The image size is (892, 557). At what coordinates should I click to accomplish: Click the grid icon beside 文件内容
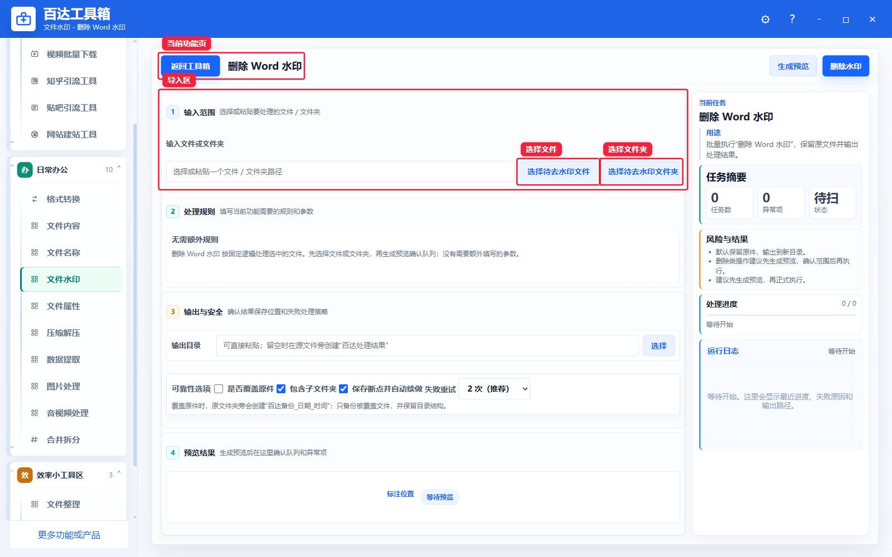[x=35, y=226]
